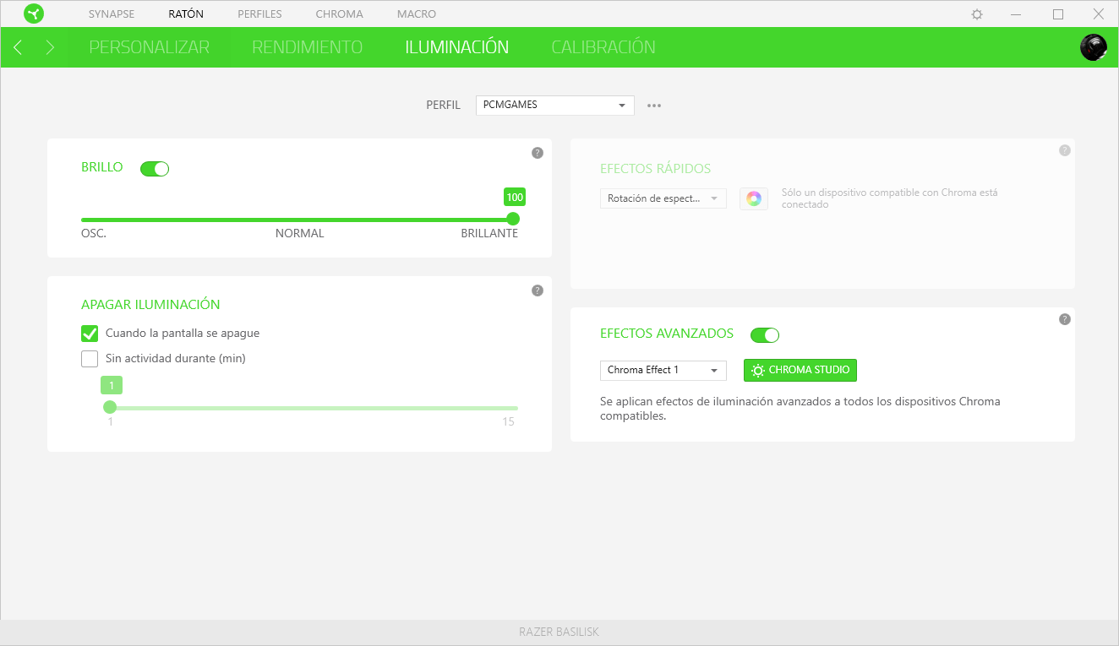Open the CALIBRACIÓN section

pyautogui.click(x=603, y=47)
